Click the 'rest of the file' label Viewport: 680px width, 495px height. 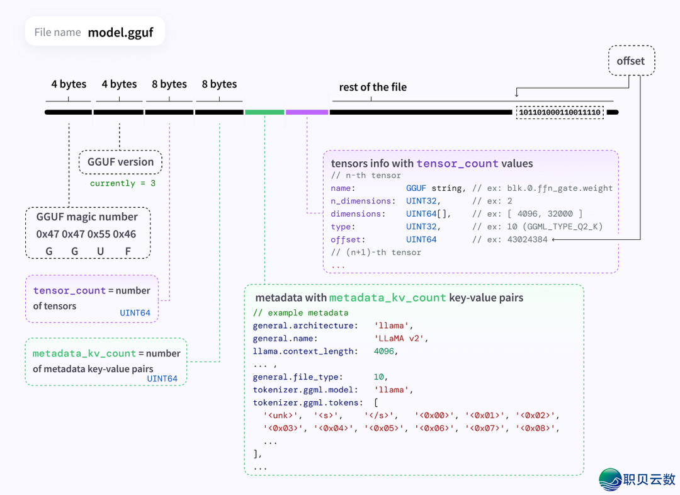[x=373, y=87]
